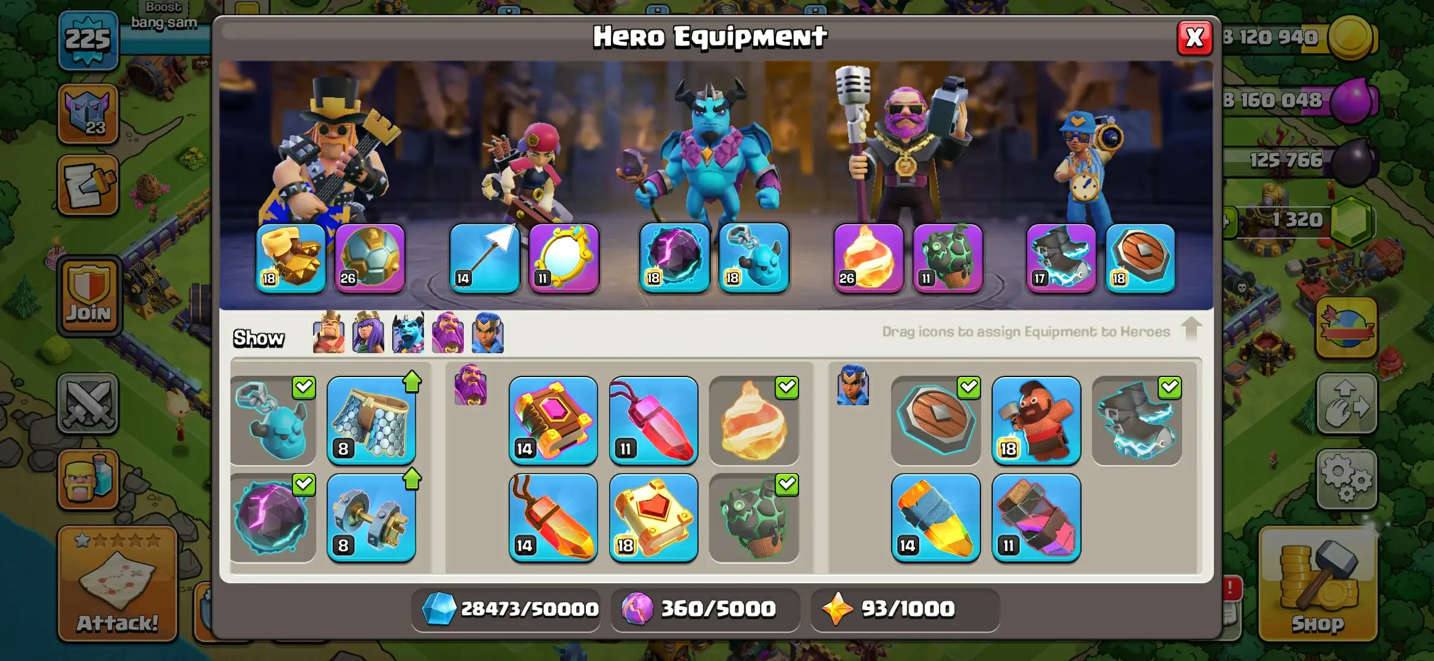This screenshot has width=1434, height=661.
Task: Click the gray up arrow near drag hint
Action: 1191,329
